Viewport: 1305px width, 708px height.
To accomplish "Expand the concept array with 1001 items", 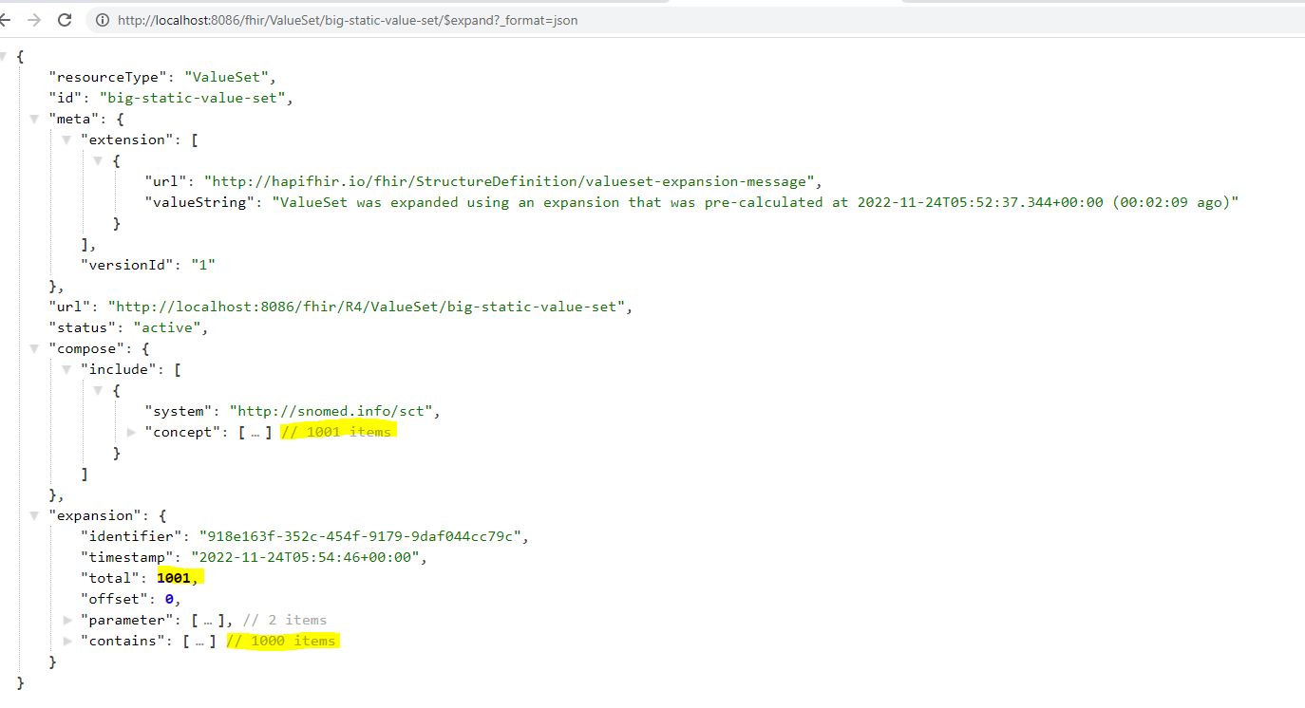I will (x=131, y=432).
